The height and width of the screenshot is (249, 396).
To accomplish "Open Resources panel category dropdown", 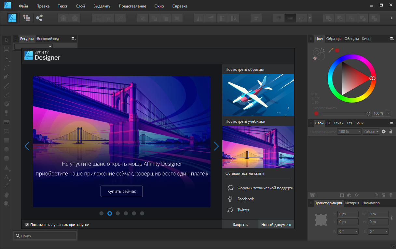I will pyautogui.click(x=34, y=47).
